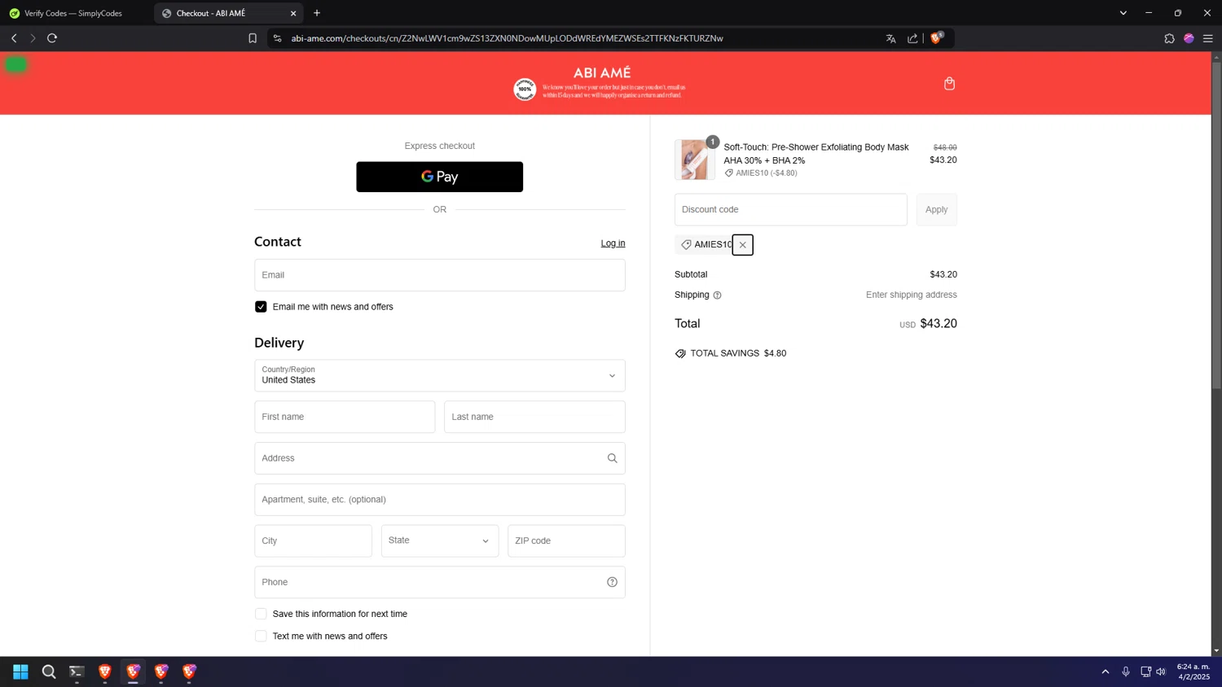Open the volume tray icon

pyautogui.click(x=1162, y=672)
